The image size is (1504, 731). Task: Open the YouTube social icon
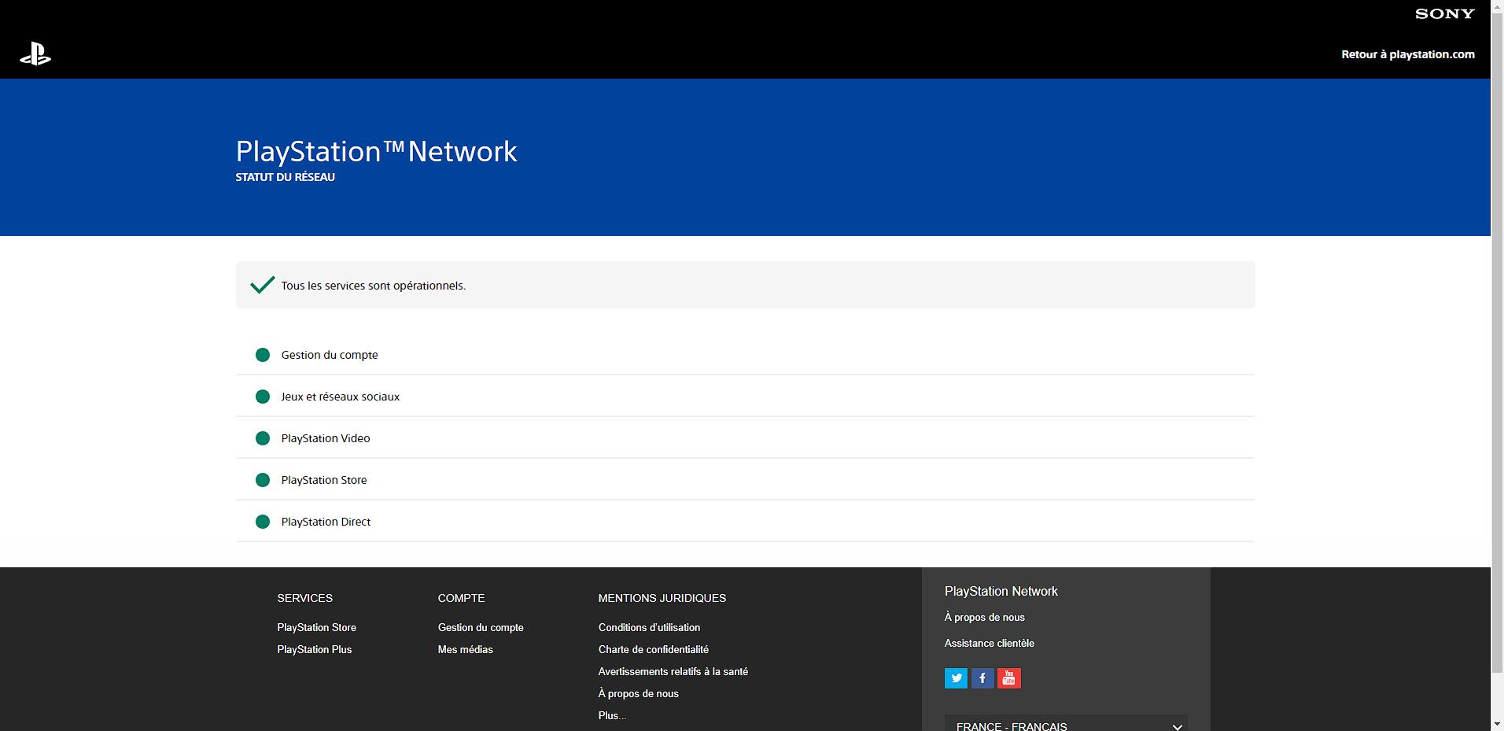(x=1009, y=677)
